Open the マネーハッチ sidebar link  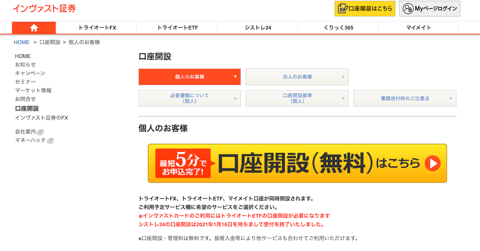[30, 140]
